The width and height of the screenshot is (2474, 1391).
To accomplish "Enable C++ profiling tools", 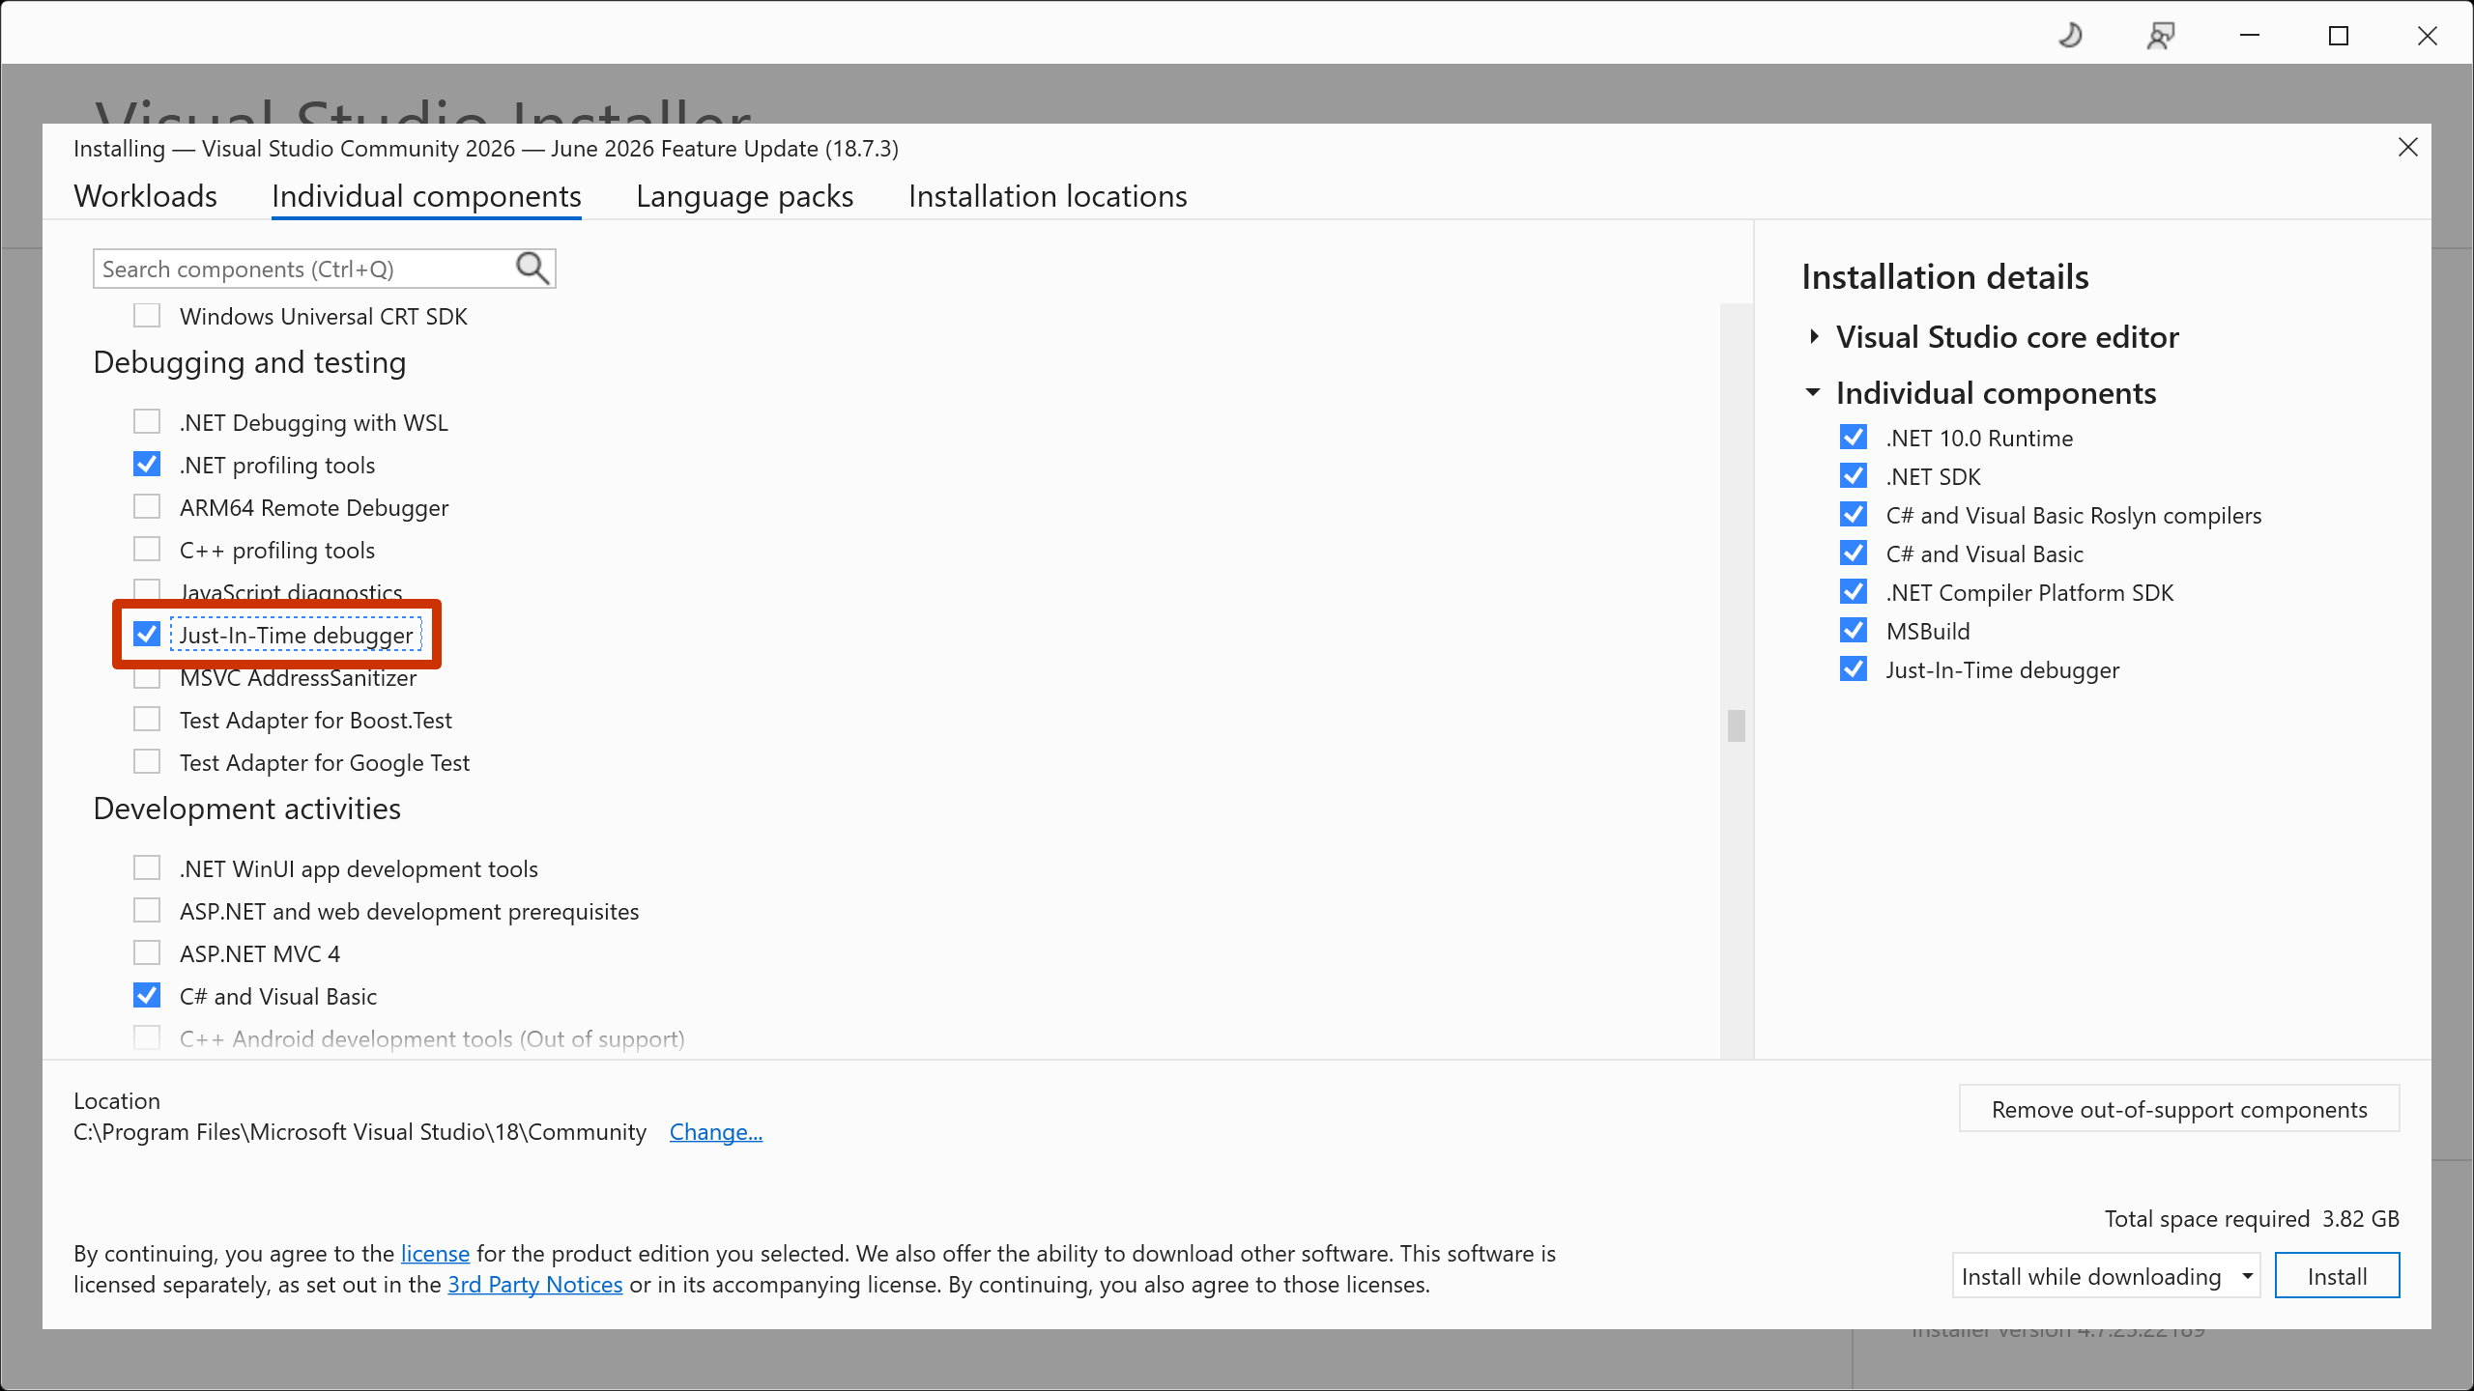I will (x=147, y=550).
